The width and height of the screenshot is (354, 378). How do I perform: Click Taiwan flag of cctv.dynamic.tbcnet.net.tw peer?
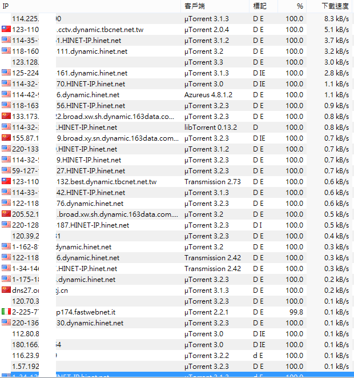(x=6, y=29)
